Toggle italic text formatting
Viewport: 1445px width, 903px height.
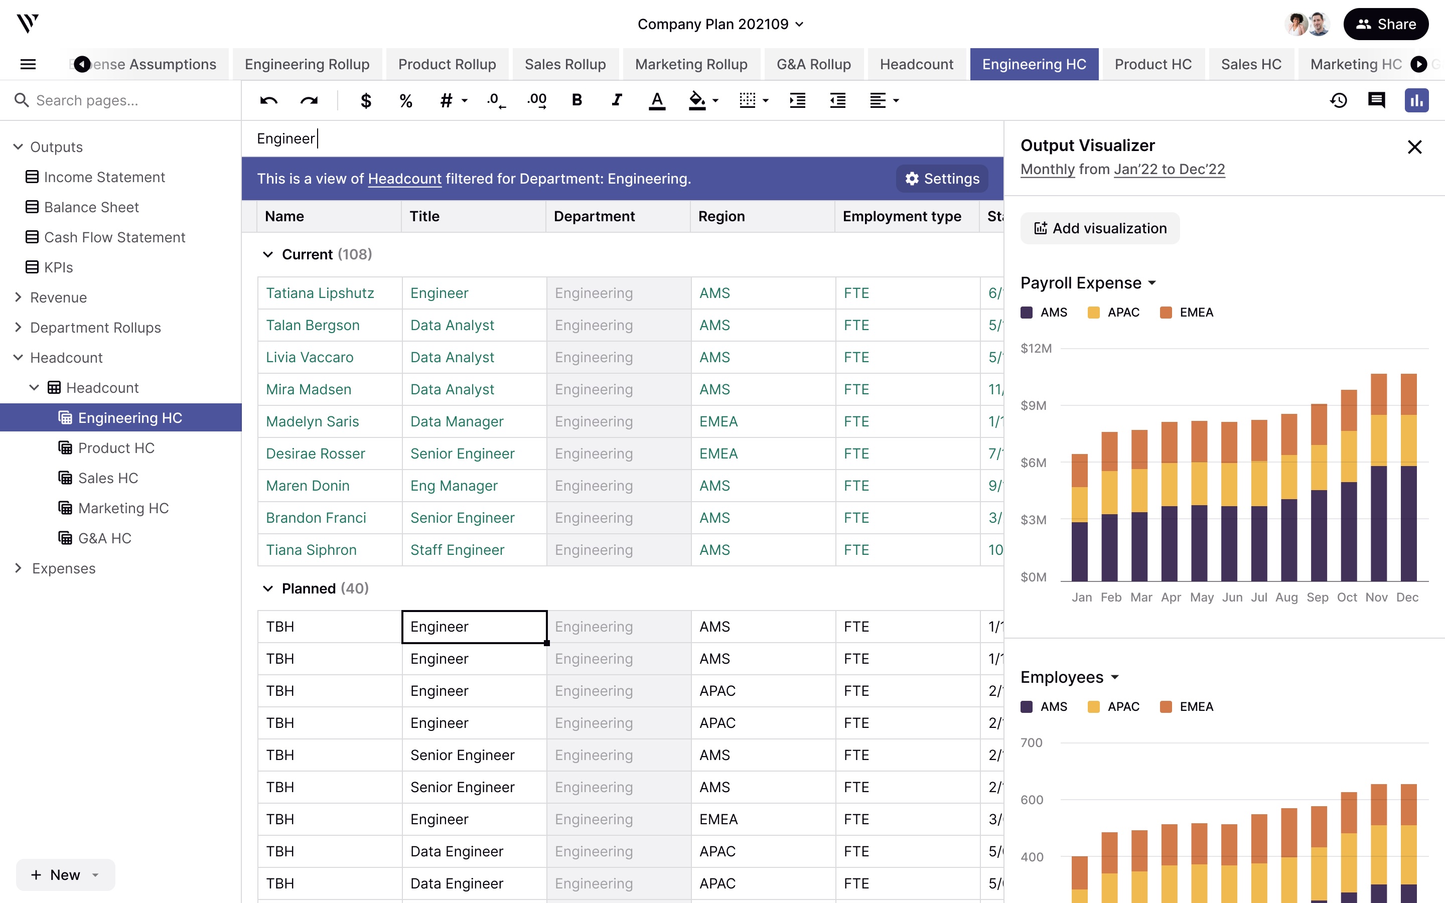[616, 100]
